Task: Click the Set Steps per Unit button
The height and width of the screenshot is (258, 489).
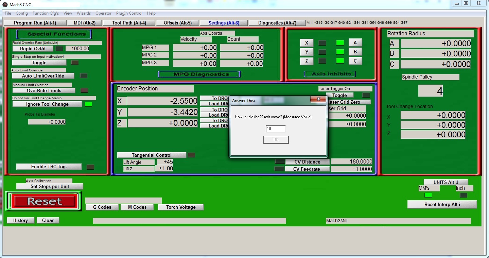Action: point(50,186)
